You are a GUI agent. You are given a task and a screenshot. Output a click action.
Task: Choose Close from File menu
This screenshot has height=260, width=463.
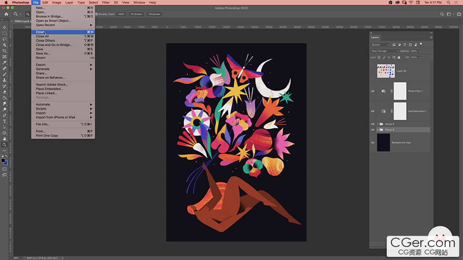pyautogui.click(x=63, y=32)
